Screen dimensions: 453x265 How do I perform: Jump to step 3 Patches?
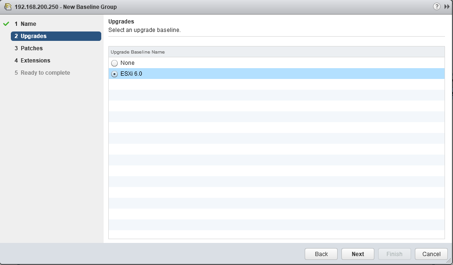pyautogui.click(x=32, y=48)
